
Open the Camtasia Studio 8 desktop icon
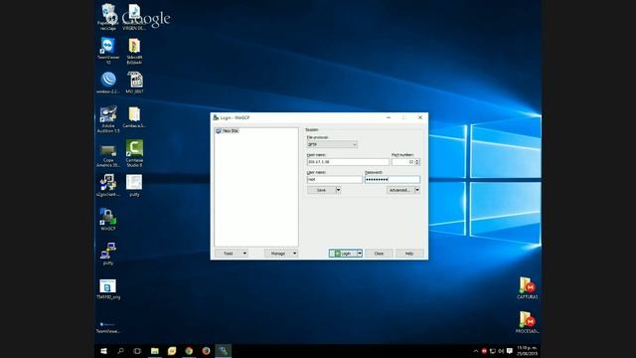[x=134, y=153]
